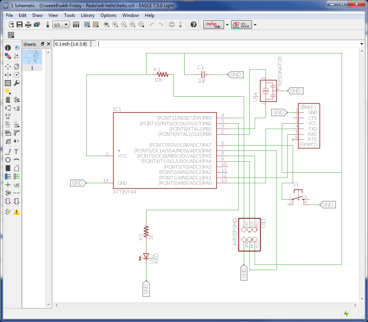Select the Arc tool
Image resolution: width=368 pixels, height=322 pixels.
[x=17, y=160]
